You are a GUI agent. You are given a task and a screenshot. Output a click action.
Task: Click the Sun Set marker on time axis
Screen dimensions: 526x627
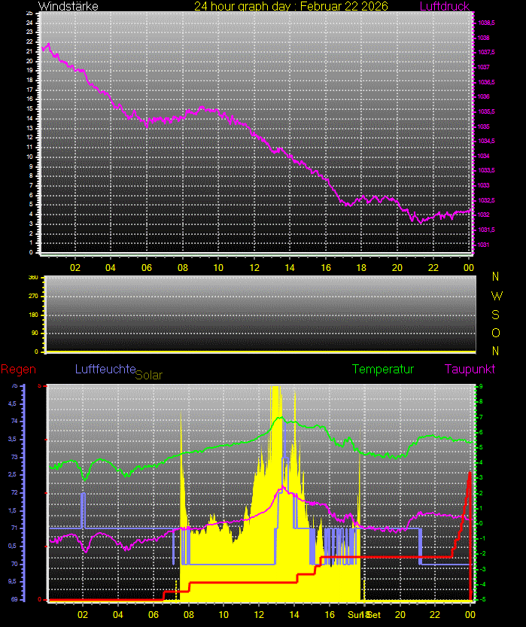point(364,615)
